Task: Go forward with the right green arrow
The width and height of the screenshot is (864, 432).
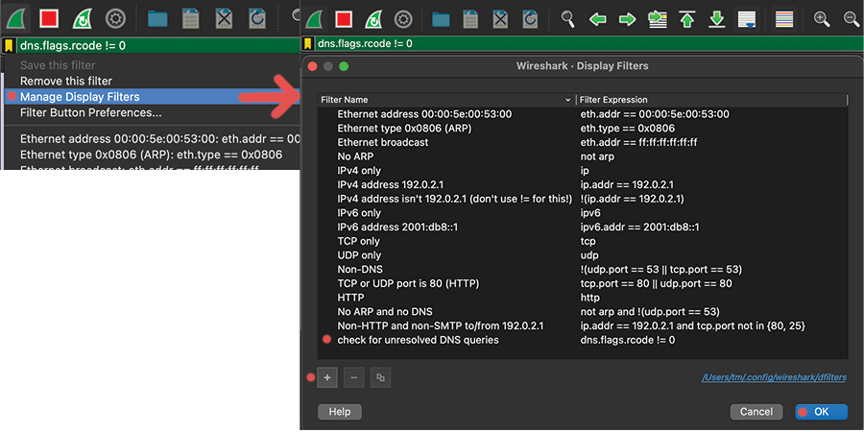Action: (x=627, y=18)
